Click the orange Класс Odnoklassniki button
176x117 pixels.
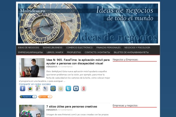[x=45, y=97]
